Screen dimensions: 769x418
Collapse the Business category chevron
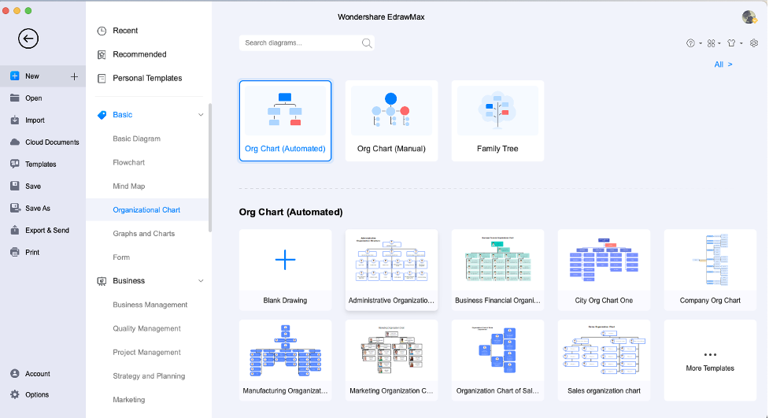201,280
